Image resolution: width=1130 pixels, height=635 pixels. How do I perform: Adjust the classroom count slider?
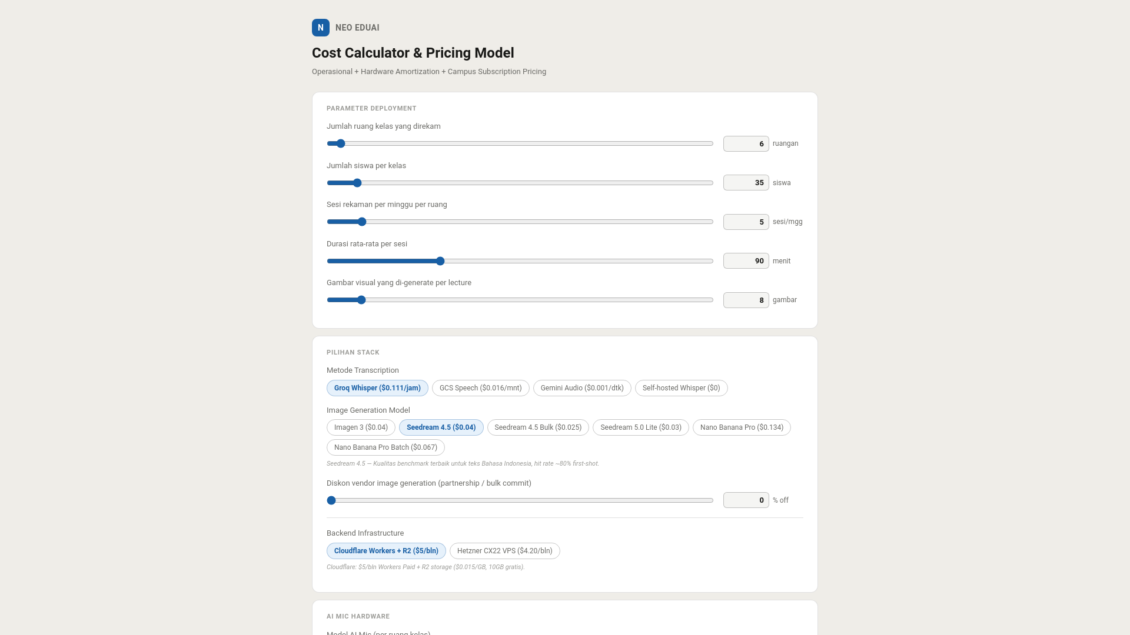[520, 143]
